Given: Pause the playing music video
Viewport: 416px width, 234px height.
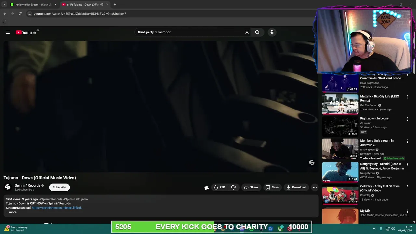Looking at the screenshot, I should coord(161,106).
